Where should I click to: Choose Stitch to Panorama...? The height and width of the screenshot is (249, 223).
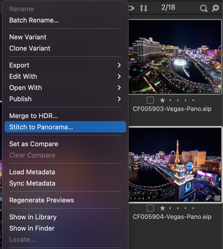tap(65, 127)
